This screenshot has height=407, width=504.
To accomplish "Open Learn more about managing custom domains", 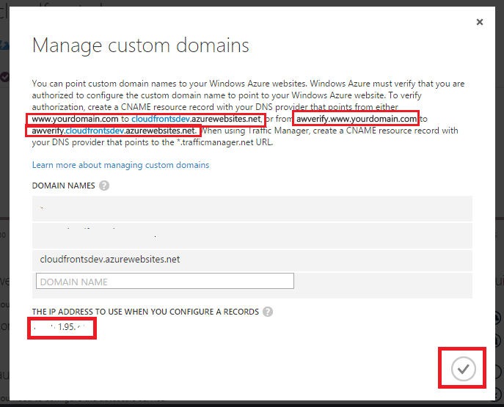I will (120, 165).
